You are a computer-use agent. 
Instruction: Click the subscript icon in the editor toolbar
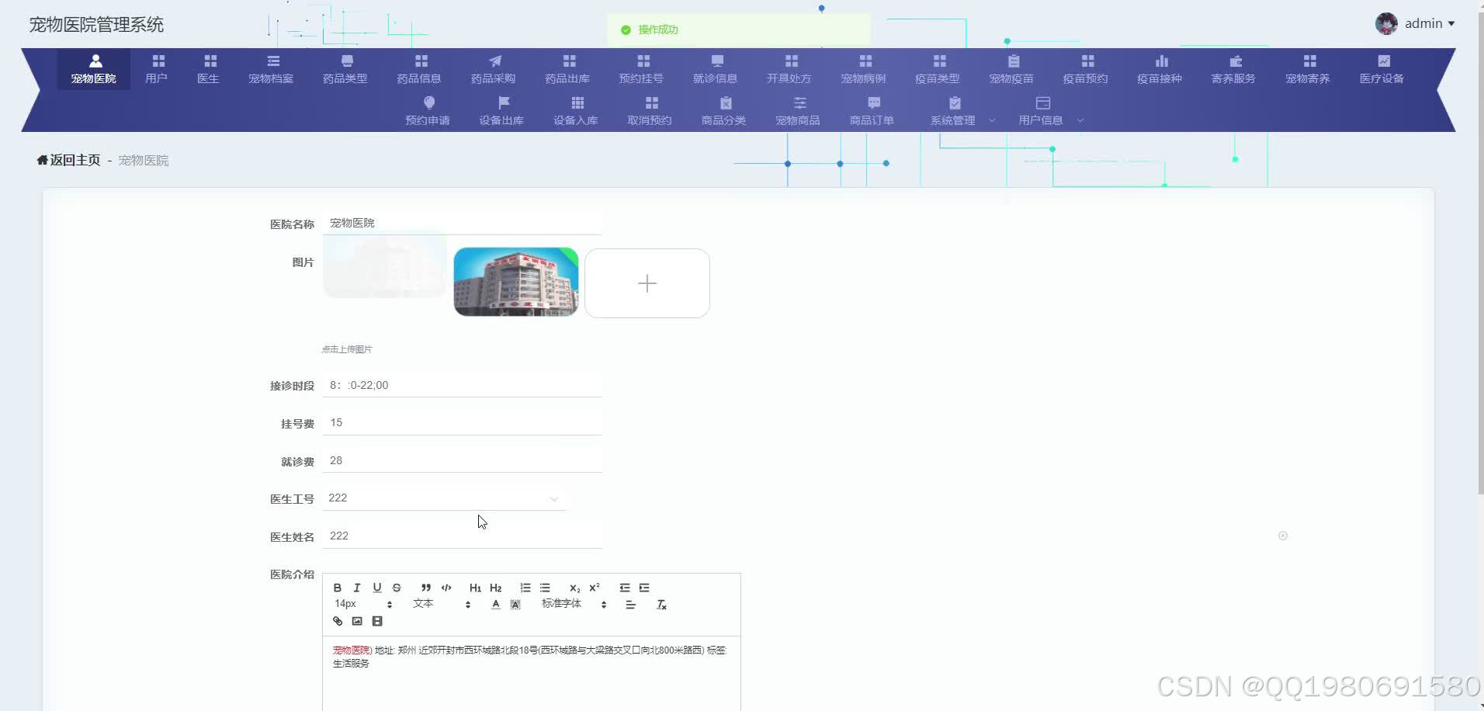pyautogui.click(x=575, y=588)
